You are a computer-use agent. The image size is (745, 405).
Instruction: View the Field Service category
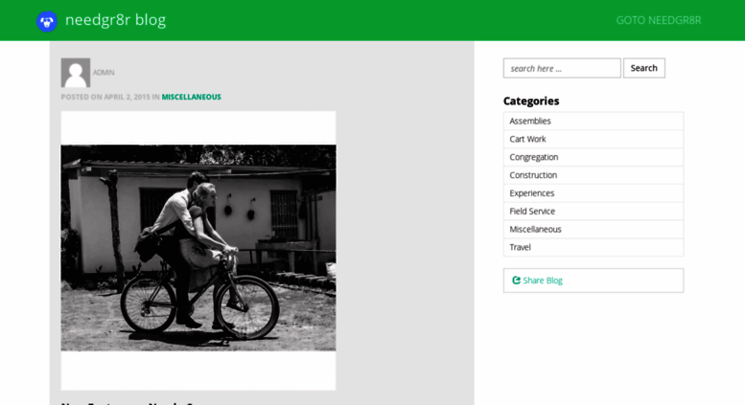click(x=594, y=211)
